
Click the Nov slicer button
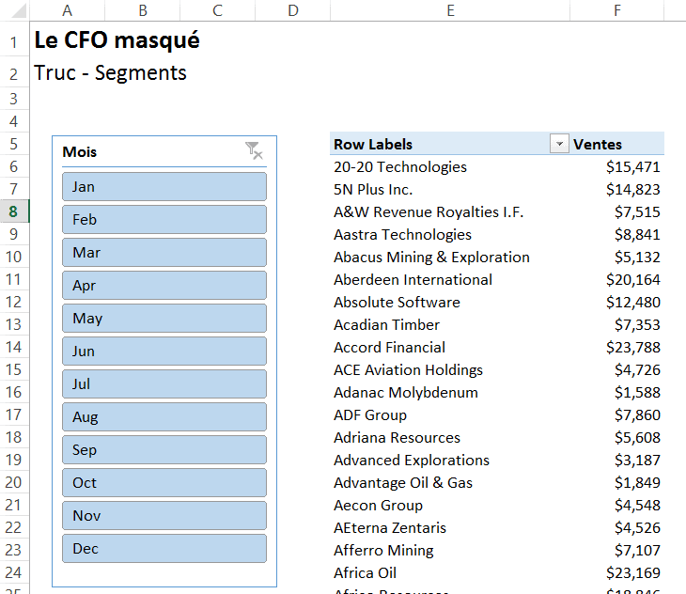point(164,515)
